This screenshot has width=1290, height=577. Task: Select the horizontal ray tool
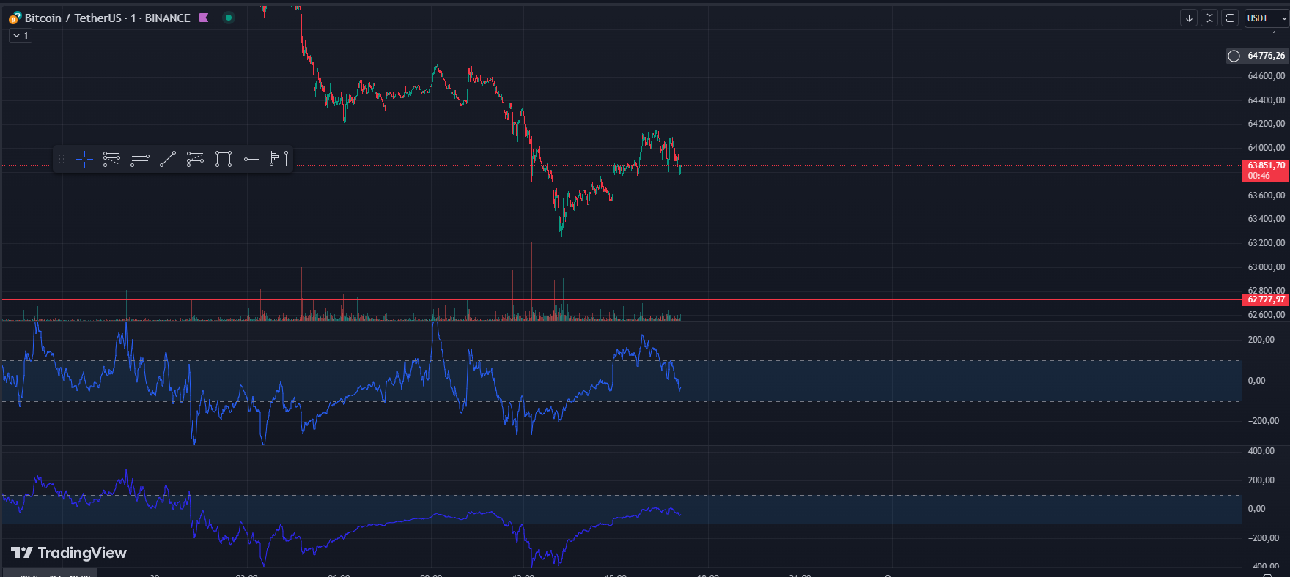tap(251, 159)
